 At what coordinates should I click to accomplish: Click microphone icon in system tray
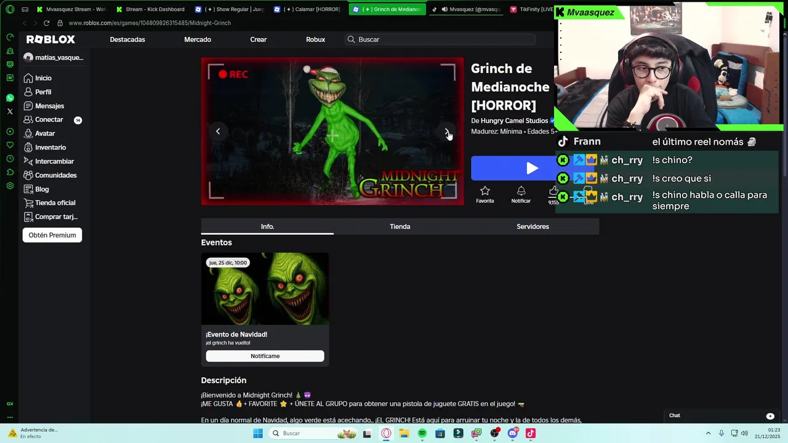coord(722,433)
